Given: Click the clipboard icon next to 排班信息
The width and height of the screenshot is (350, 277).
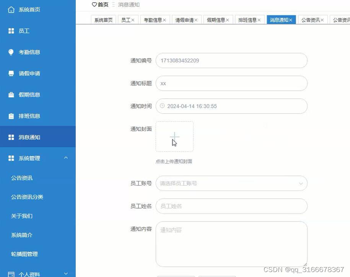Looking at the screenshot, I should (11, 116).
